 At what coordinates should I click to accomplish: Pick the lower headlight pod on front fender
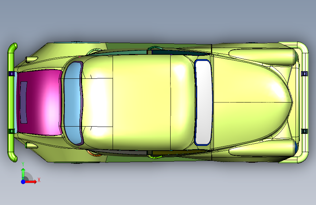31,145
